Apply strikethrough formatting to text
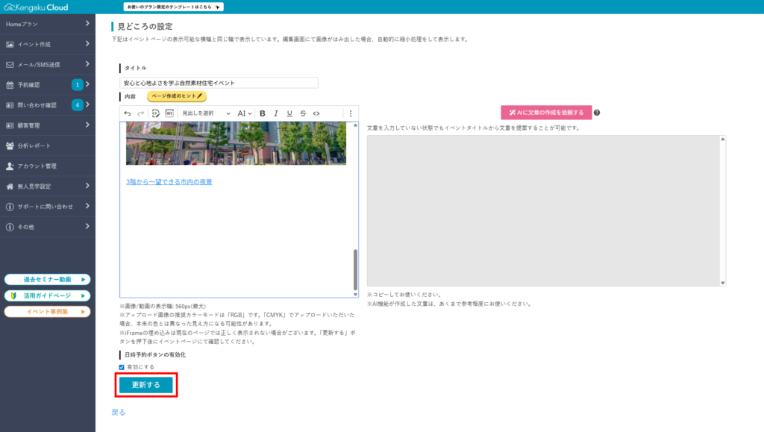 tap(303, 113)
